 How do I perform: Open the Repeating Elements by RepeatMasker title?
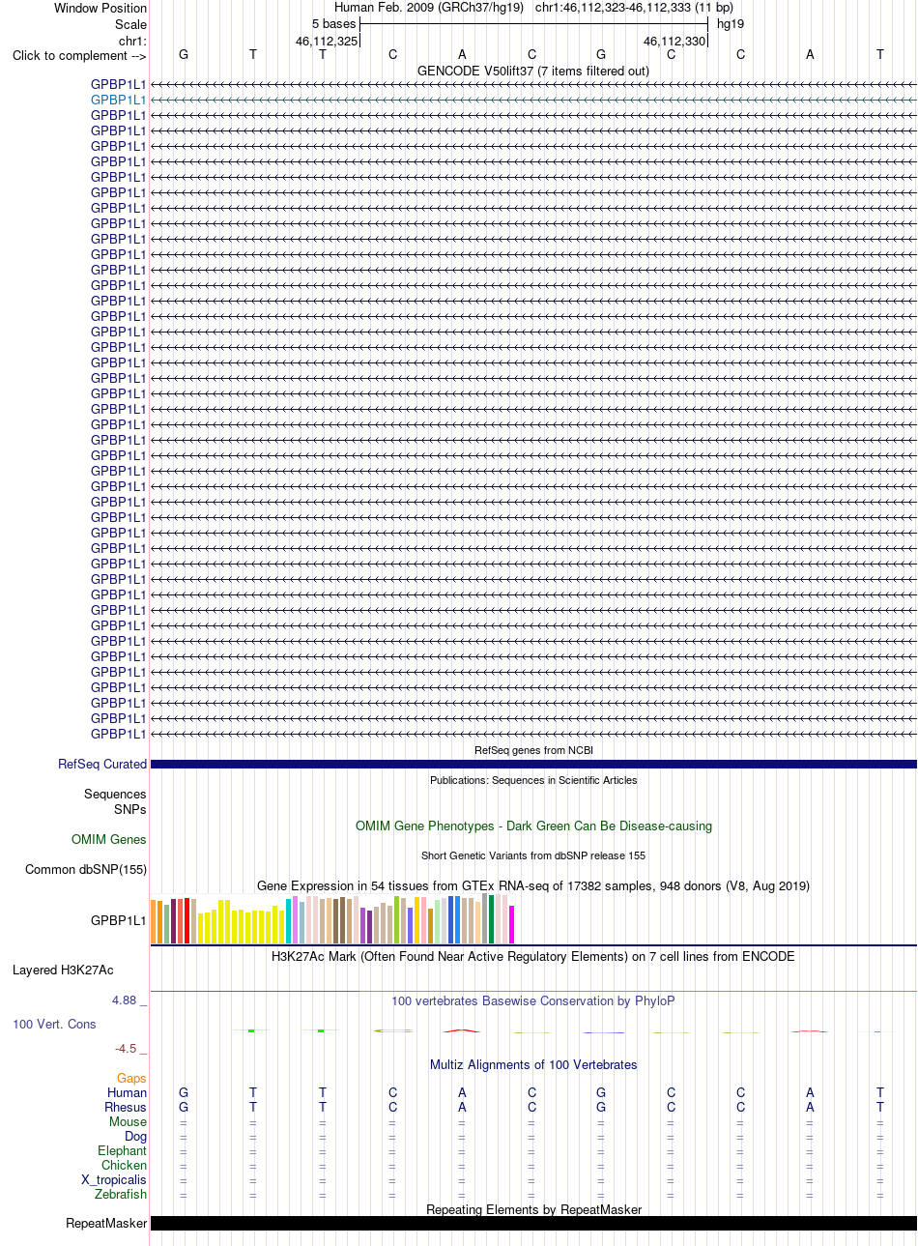pos(533,1210)
